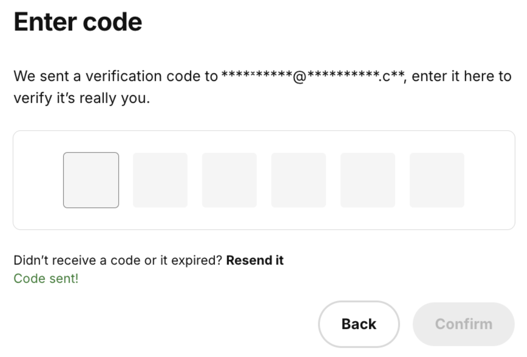Click the ".c**" masked domain ending
The width and height of the screenshot is (527, 357).
(392, 76)
